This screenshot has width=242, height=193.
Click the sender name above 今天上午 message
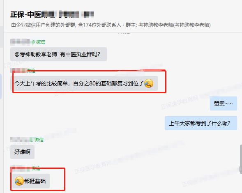pyautogui.click(x=18, y=71)
